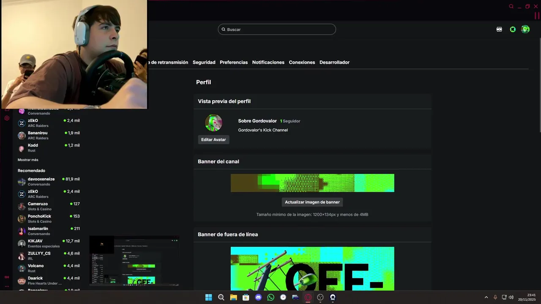Open the Daarick Five Hearts Under channel
541x304 pixels.
pyautogui.click(x=49, y=280)
